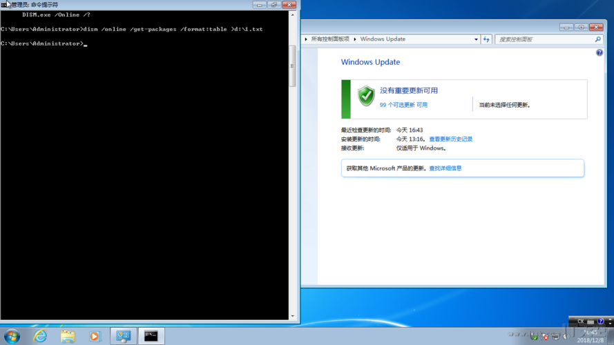
Task: Open the network tray icon
Action: point(555,336)
